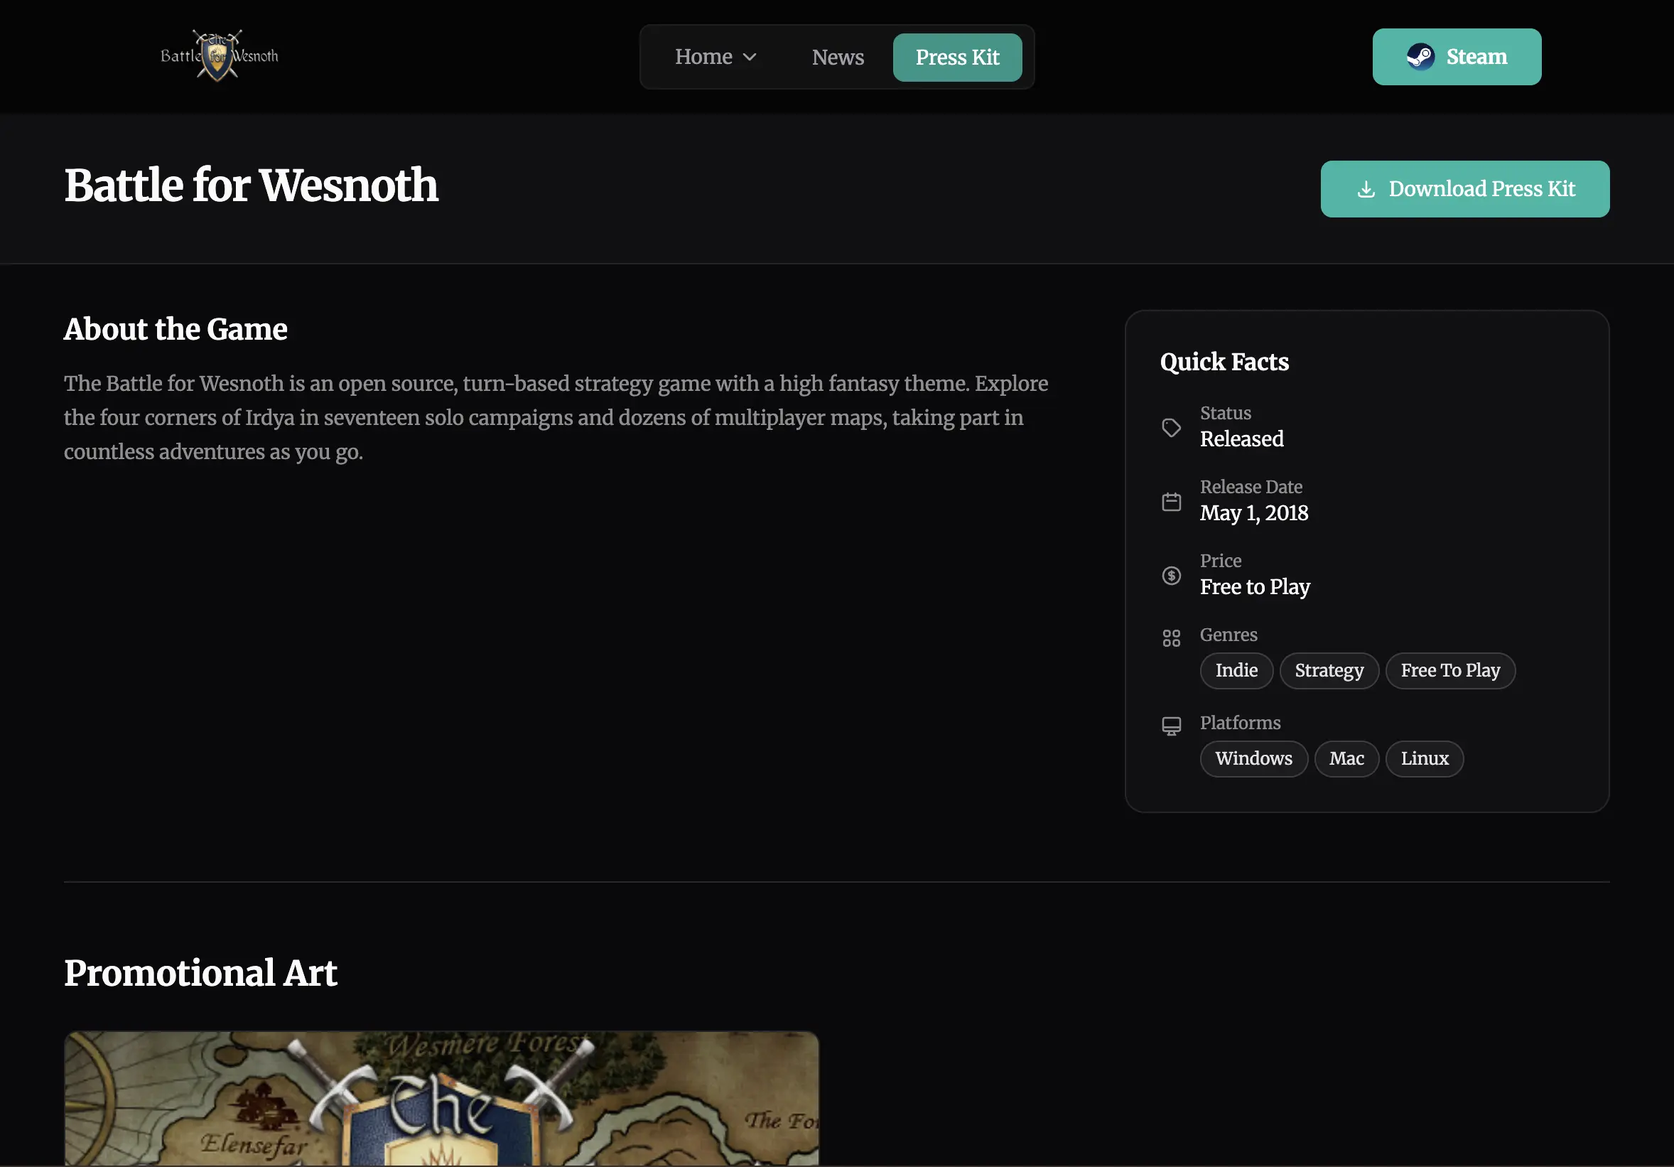Click the grid icon beside Genres
This screenshot has width=1674, height=1167.
point(1172,637)
